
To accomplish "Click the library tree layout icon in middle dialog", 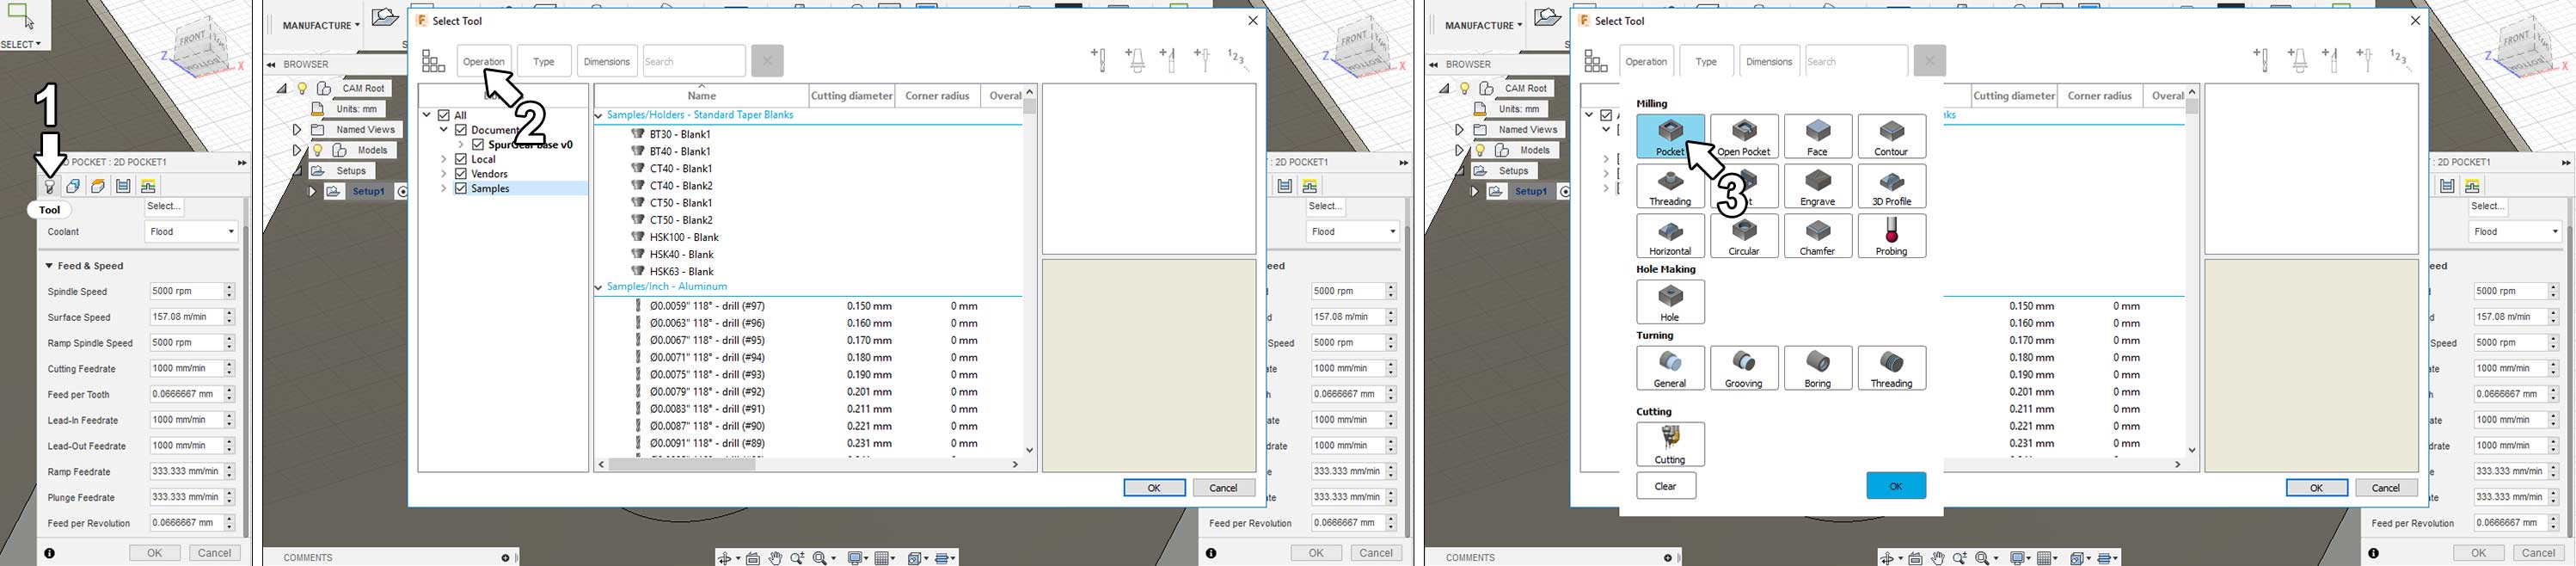I will click(x=433, y=61).
